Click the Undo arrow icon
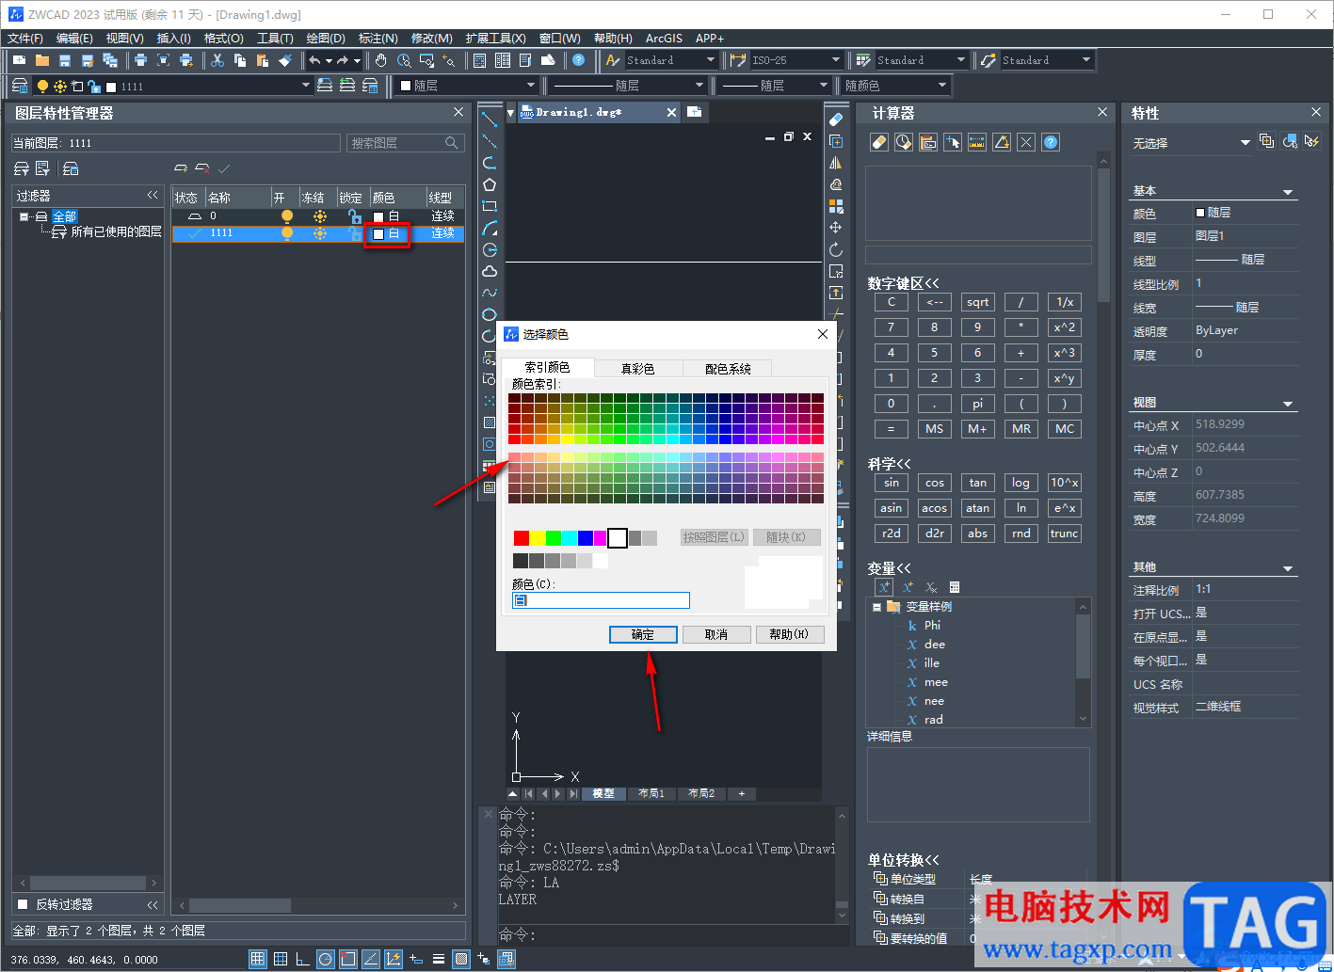 pos(314,60)
